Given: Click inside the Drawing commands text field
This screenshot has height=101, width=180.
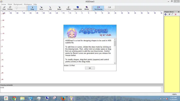Looking at the screenshot, I should 80,89.
